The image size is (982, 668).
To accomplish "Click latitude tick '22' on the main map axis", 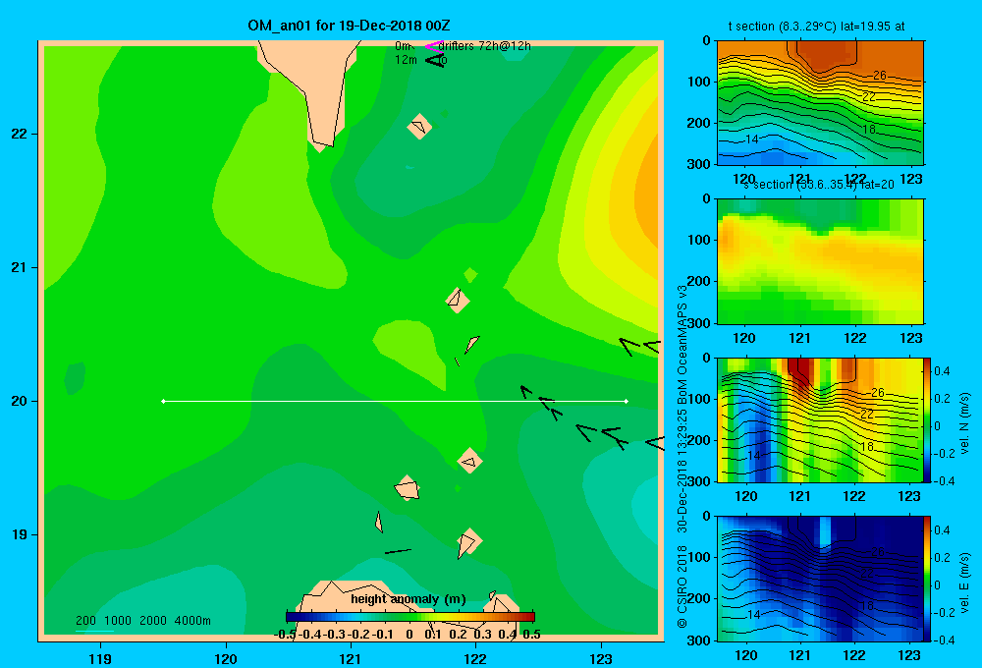I will click(20, 135).
